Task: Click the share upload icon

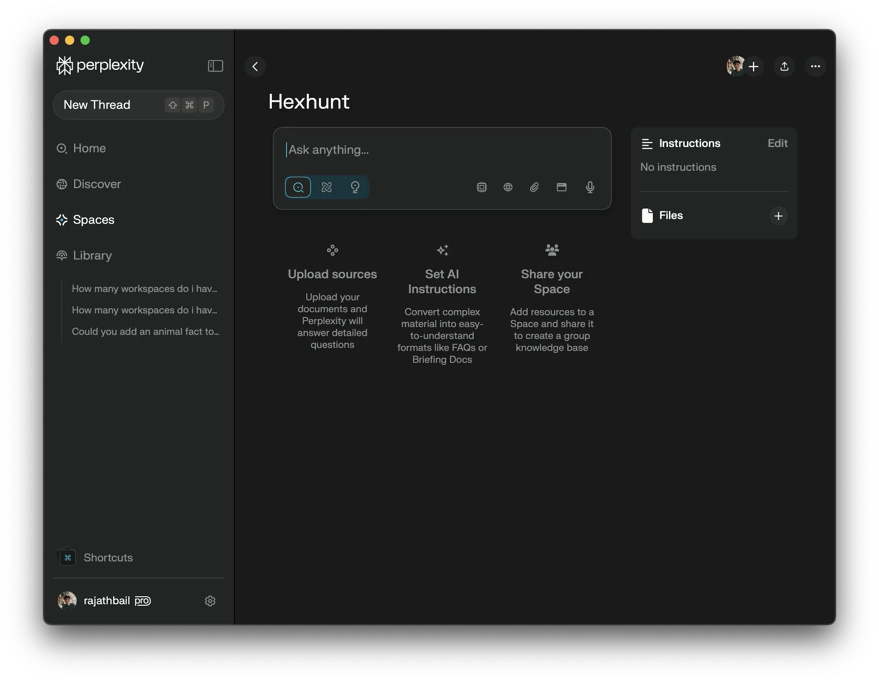Action: coord(785,66)
